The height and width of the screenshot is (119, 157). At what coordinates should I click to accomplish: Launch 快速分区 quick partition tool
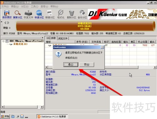pos(39,14)
